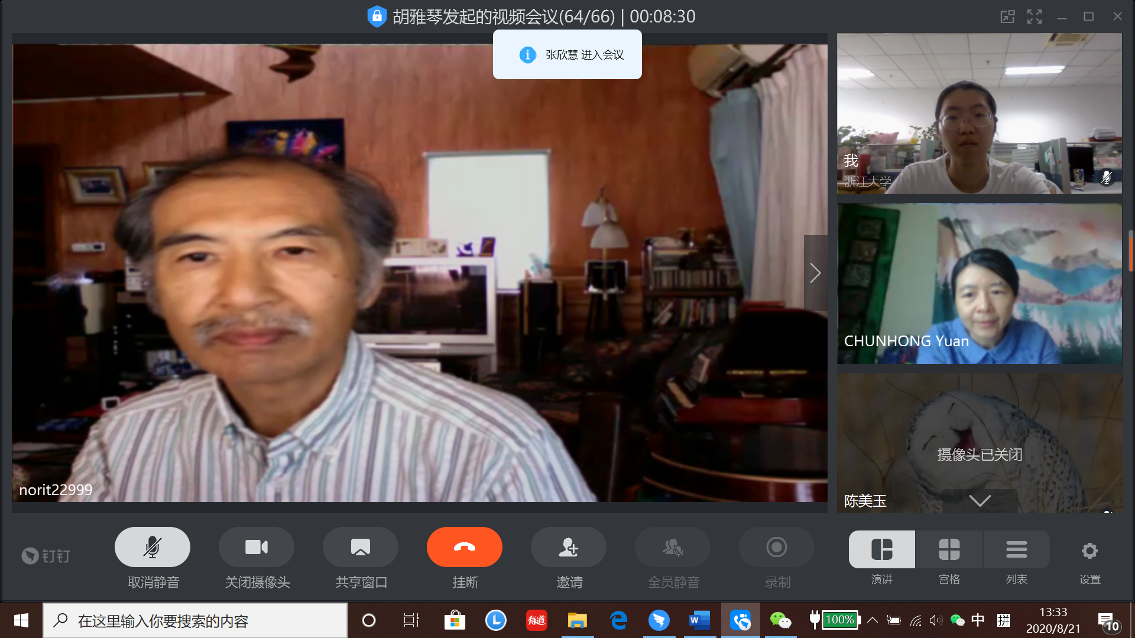
Task: Turn off the camera with 关闭摄像头
Action: point(257,547)
